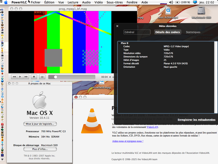Image resolution: width=218 pixels, height=164 pixels.
Task: Click the Général tab field in Méta-données
Action: click(137, 32)
